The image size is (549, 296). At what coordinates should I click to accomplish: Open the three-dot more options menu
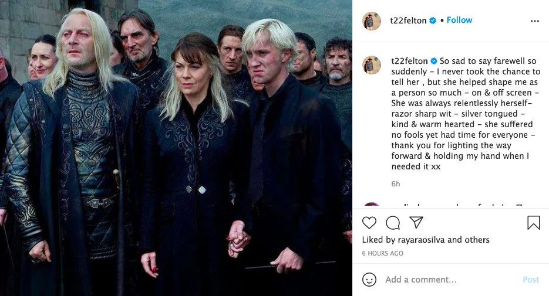tap(535, 21)
